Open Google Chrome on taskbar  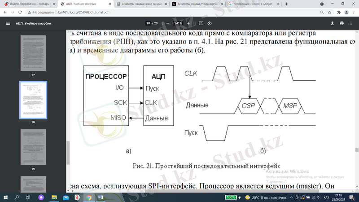[x=89, y=197]
